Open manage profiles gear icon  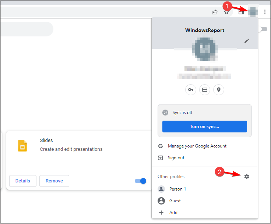(x=247, y=177)
